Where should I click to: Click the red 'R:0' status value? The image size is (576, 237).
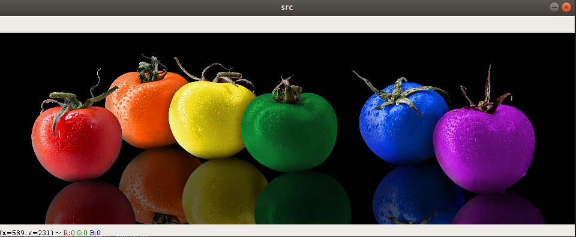69,233
